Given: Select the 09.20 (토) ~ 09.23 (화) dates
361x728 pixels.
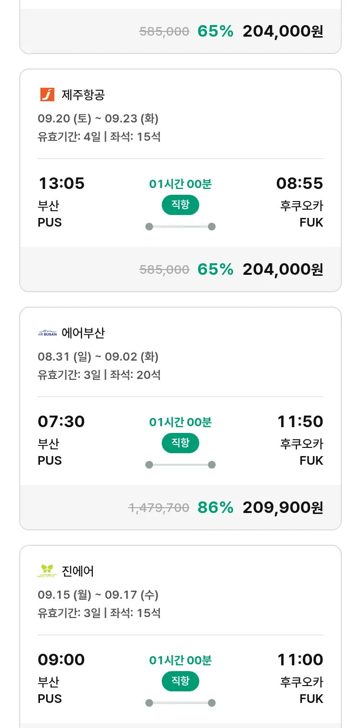Looking at the screenshot, I should click(x=98, y=119).
